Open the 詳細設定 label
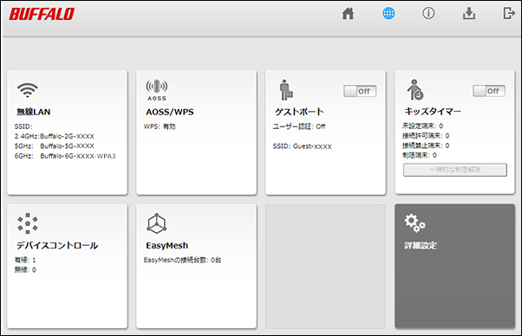Viewport: 522px width, 336px height. (421, 246)
